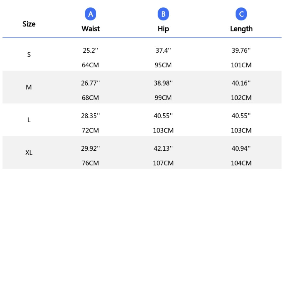Click the blue B badge icon
The height and width of the screenshot is (285, 285).
(163, 14)
